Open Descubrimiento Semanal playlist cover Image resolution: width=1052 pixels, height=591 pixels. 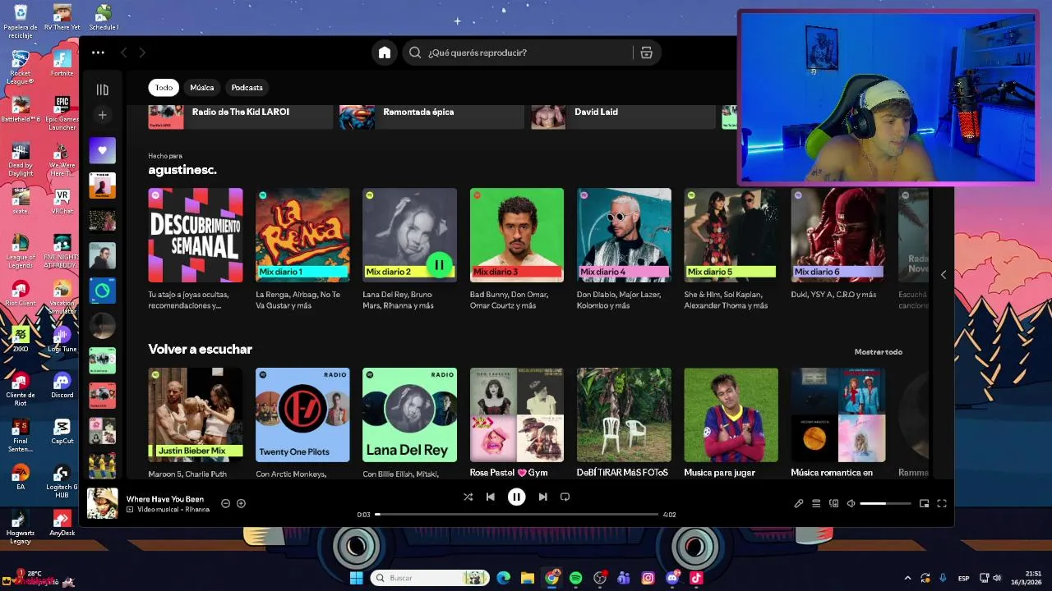[x=196, y=235]
